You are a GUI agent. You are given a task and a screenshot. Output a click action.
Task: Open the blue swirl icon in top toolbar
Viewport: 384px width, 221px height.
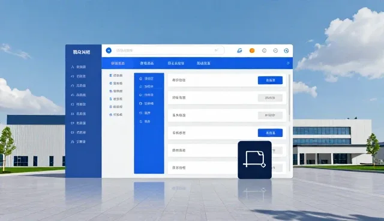pos(239,50)
